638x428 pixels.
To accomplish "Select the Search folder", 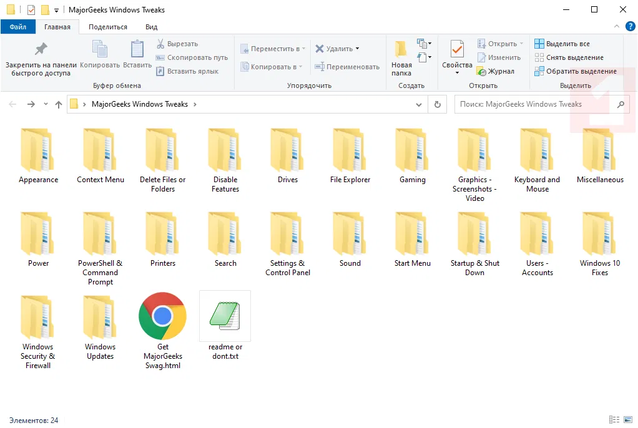I will coord(225,240).
